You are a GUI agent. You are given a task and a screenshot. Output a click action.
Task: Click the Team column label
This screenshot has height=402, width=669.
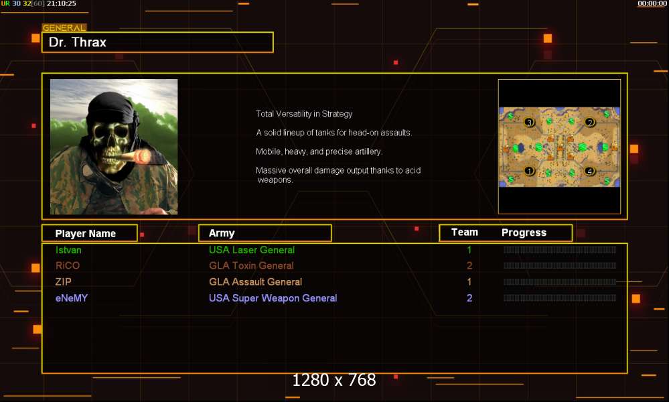tap(465, 232)
